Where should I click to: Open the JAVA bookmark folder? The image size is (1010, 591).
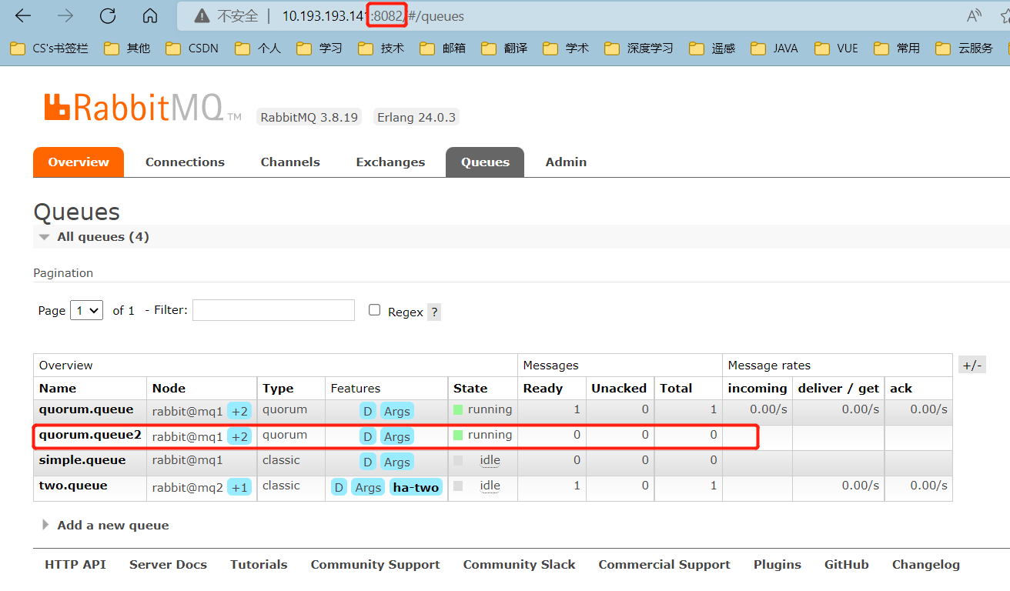774,48
